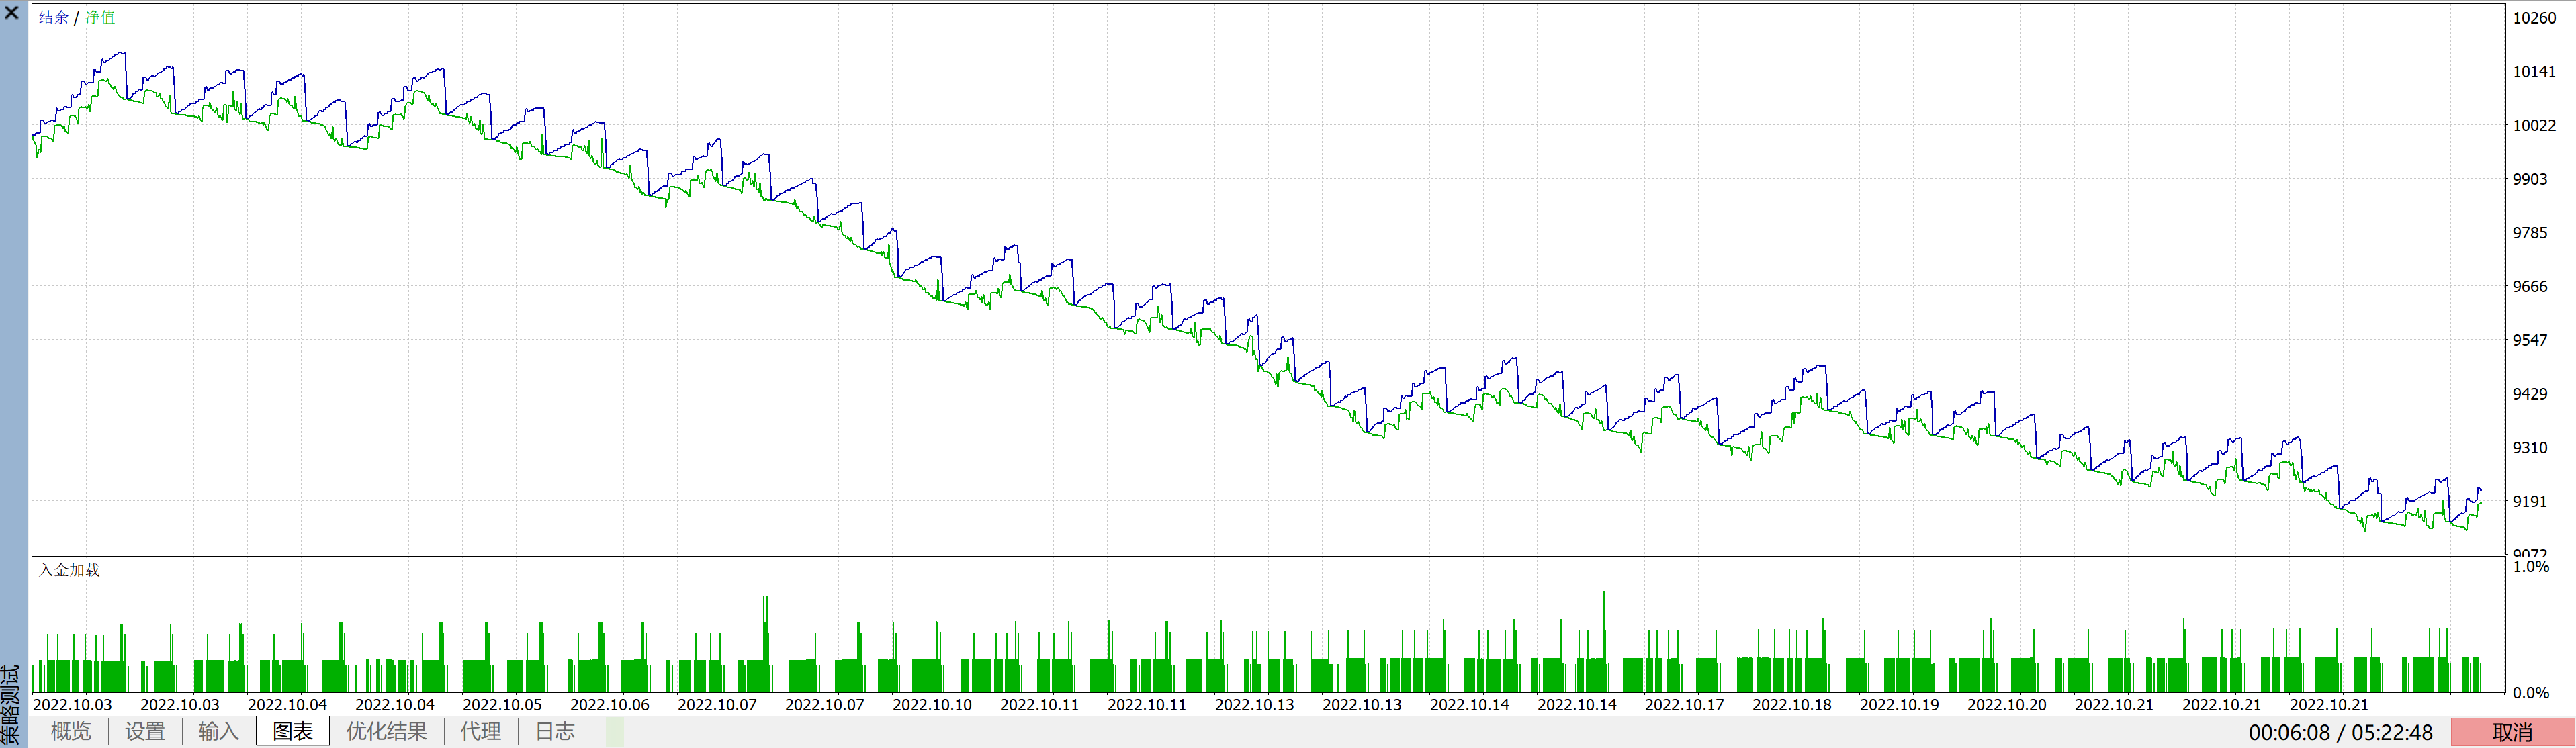Viewport: 2576px width, 748px height.
Task: Click the green 净值 equity legend label
Action: point(100,17)
